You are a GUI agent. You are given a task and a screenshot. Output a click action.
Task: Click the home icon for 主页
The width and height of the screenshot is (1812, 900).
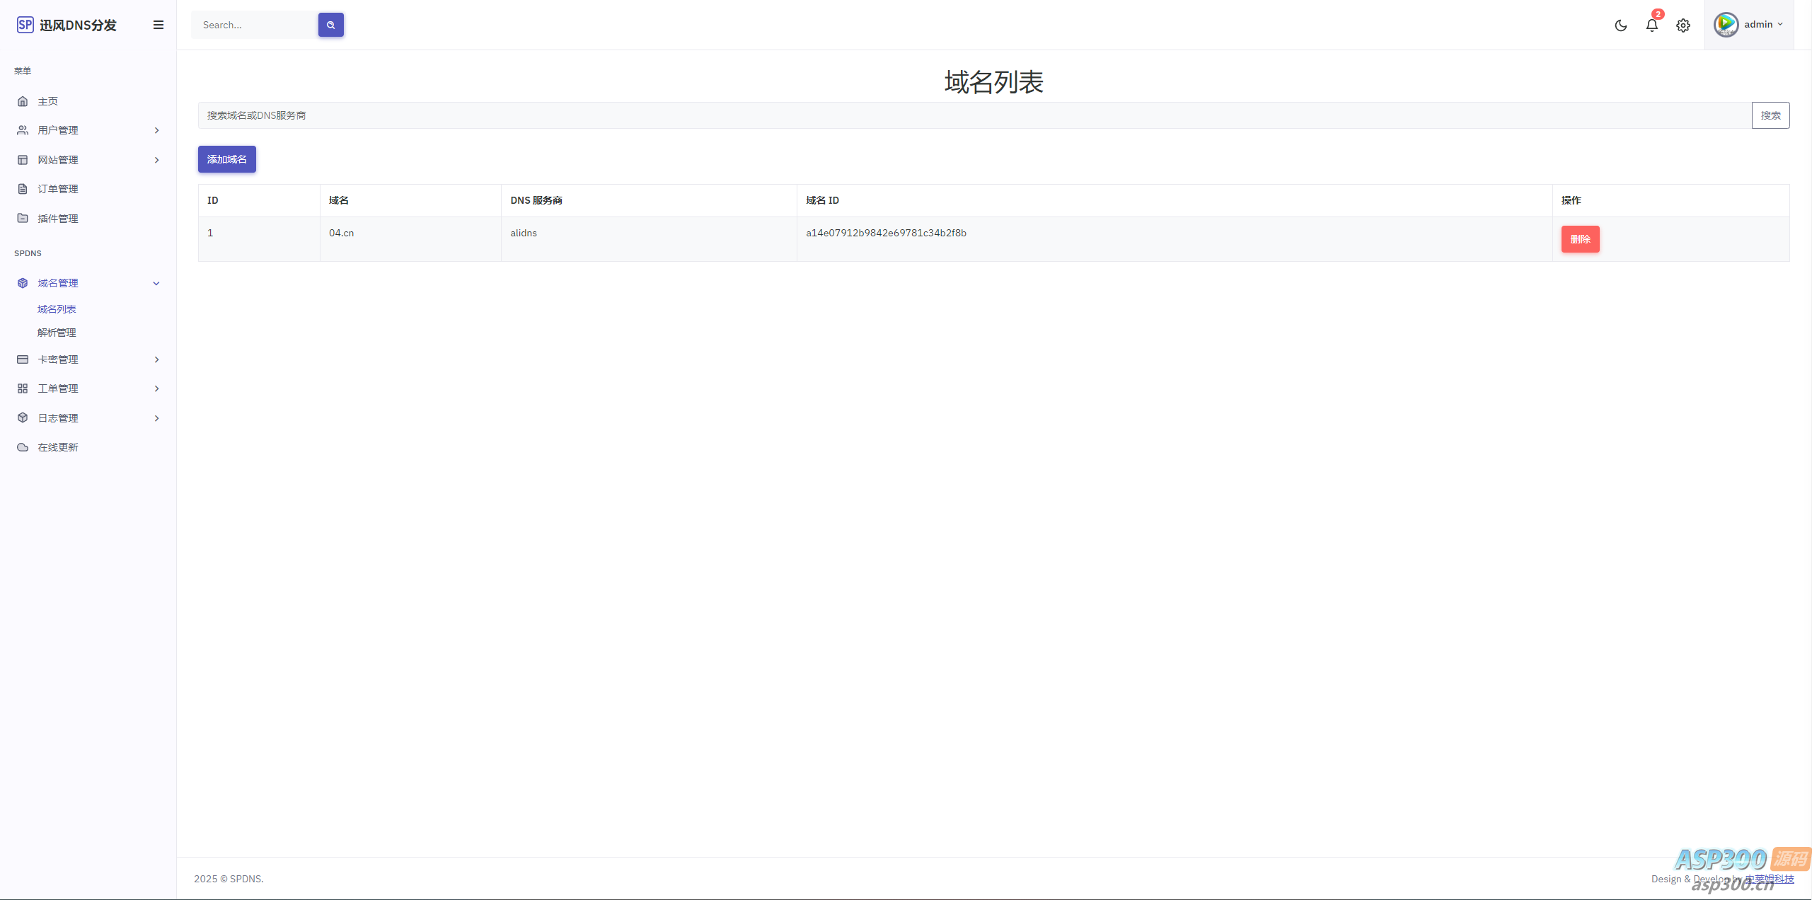23,101
